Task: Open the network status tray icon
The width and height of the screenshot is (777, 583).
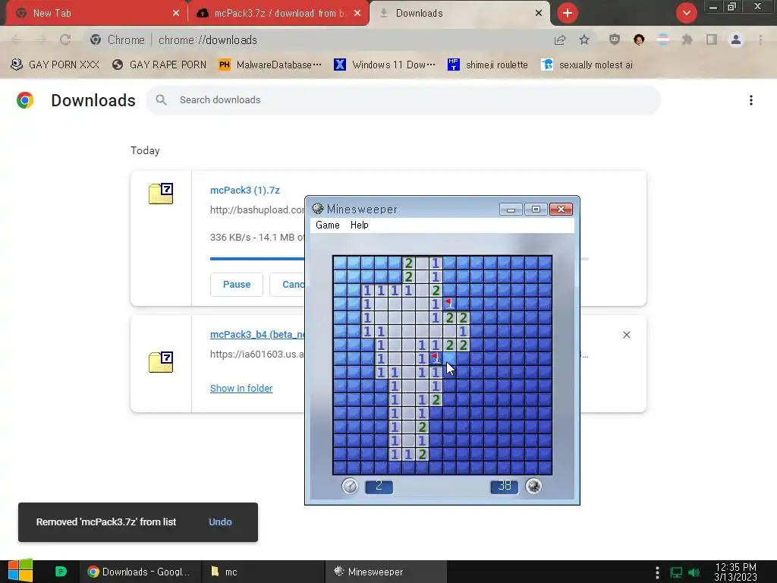Action: 676,572
